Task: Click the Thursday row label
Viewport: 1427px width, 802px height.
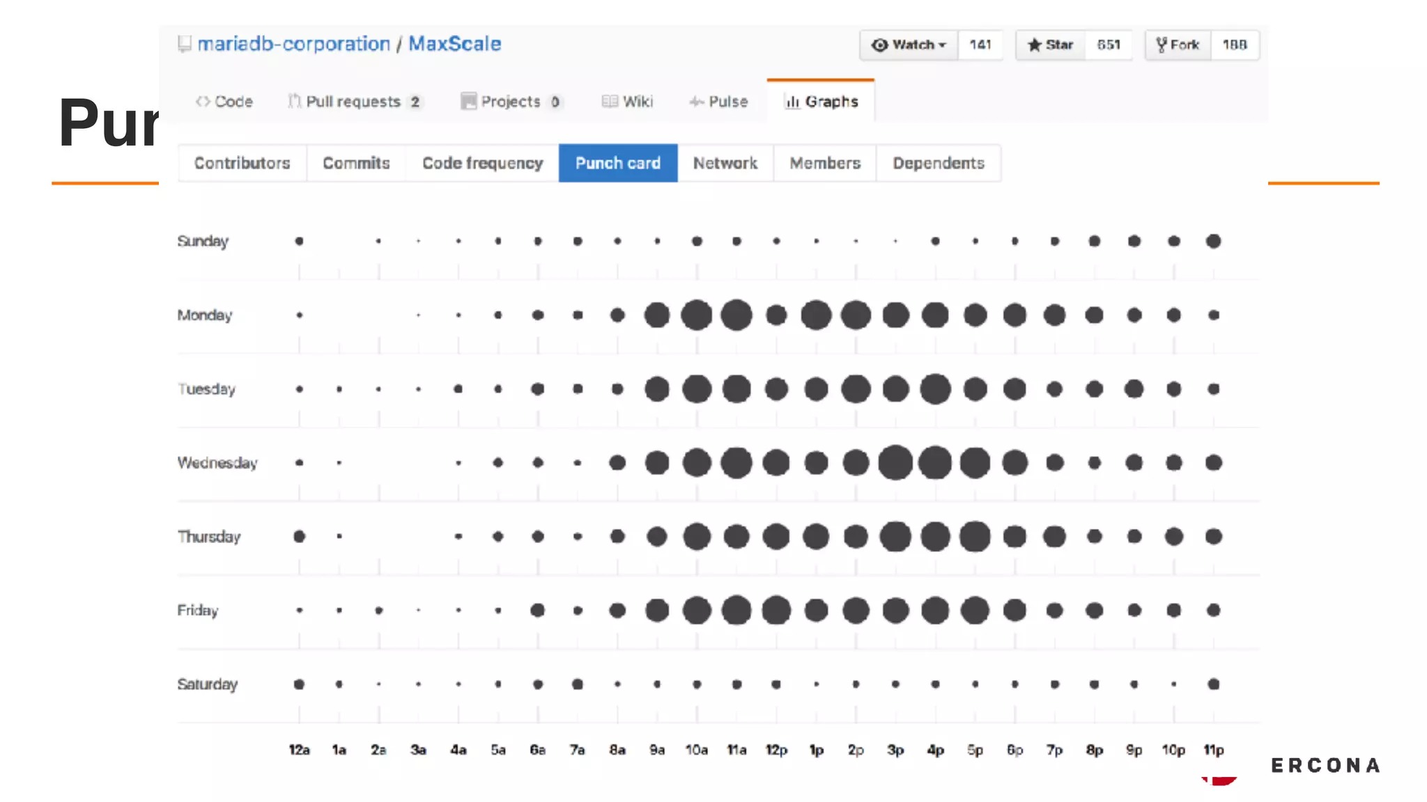Action: [209, 537]
